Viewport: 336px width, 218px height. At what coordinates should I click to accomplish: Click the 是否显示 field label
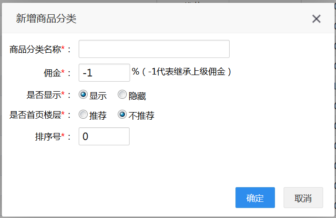coord(44,95)
